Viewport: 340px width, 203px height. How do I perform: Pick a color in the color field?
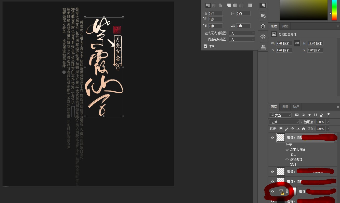304,10
